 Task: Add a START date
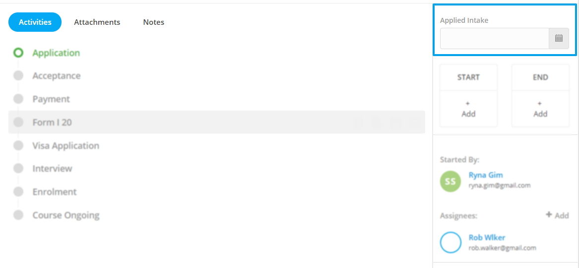coord(468,109)
